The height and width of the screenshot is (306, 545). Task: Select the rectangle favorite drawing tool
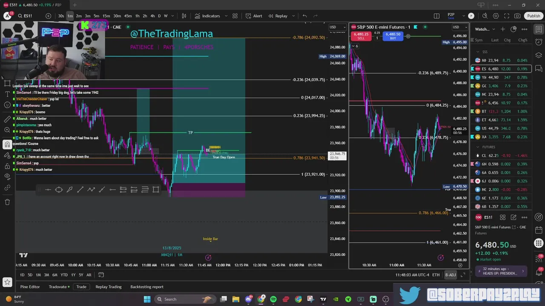(155, 190)
